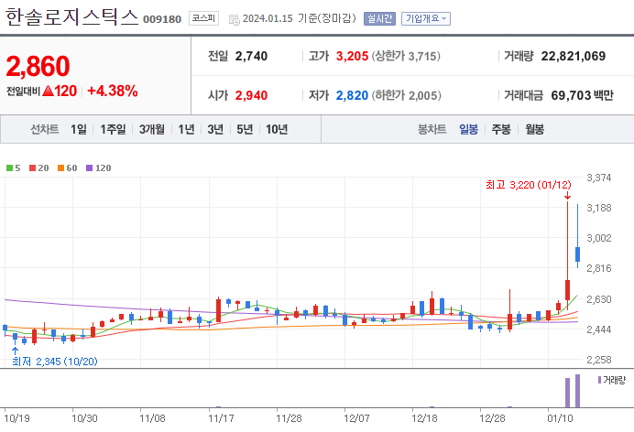Click the 실시간 button
Viewport: 634px width, 432px height.
pyautogui.click(x=379, y=18)
